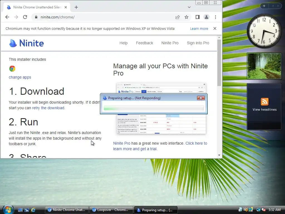The width and height of the screenshot is (285, 214).
Task: Share this page using the share icon
Action: (178, 17)
